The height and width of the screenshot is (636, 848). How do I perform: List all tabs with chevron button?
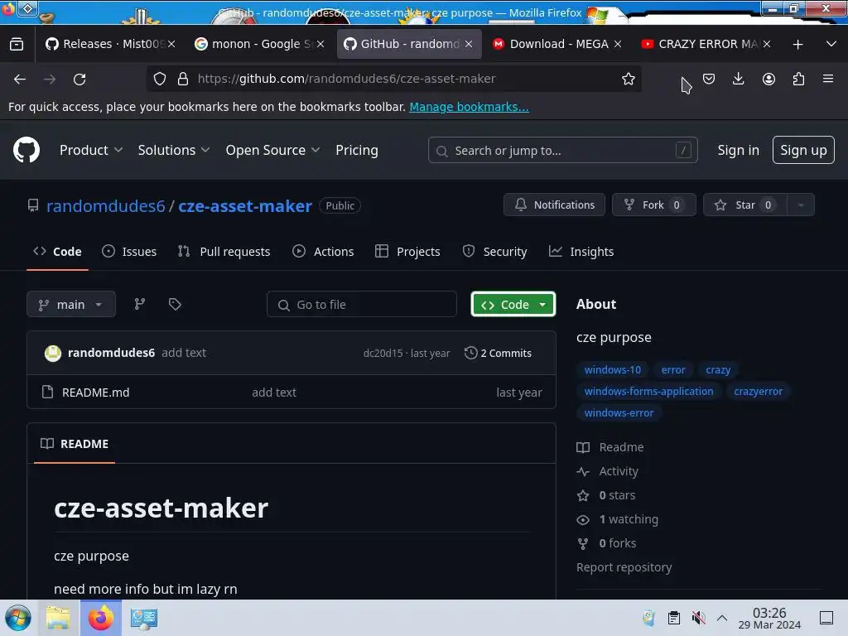tap(831, 44)
